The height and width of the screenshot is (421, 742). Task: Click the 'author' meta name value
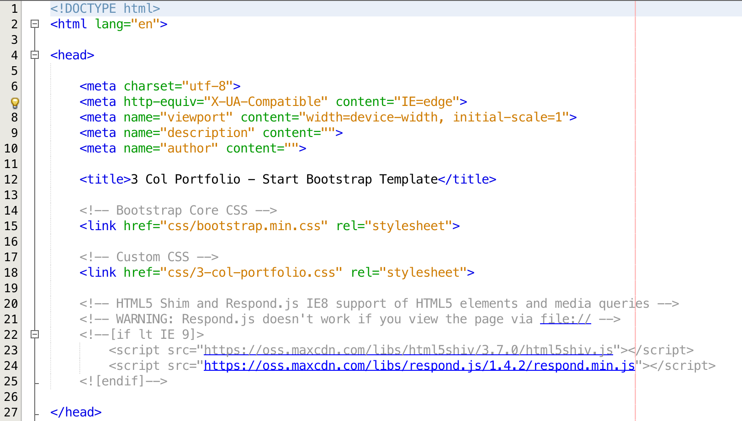click(x=189, y=148)
